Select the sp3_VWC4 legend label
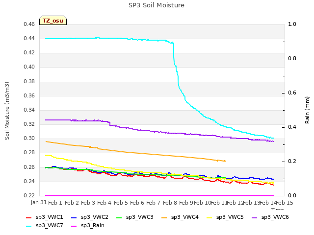This screenshot has height=235, width=314. pyautogui.click(x=184, y=217)
